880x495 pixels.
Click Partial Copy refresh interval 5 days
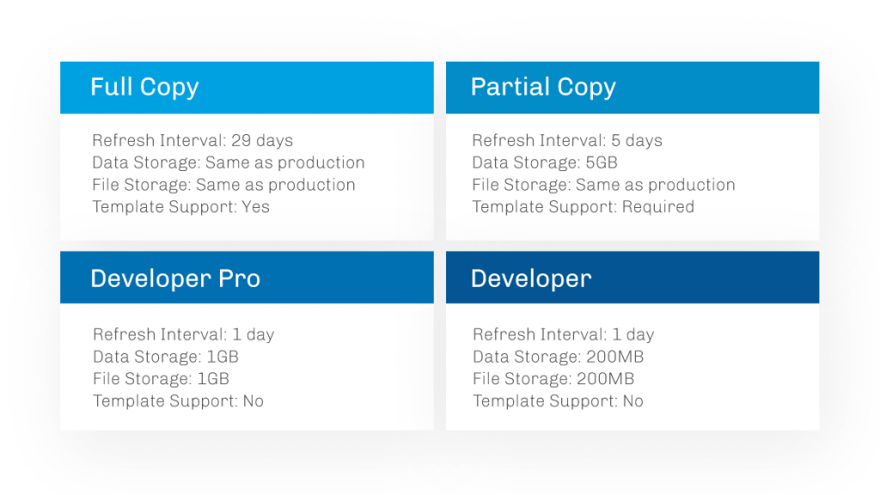[x=567, y=140]
